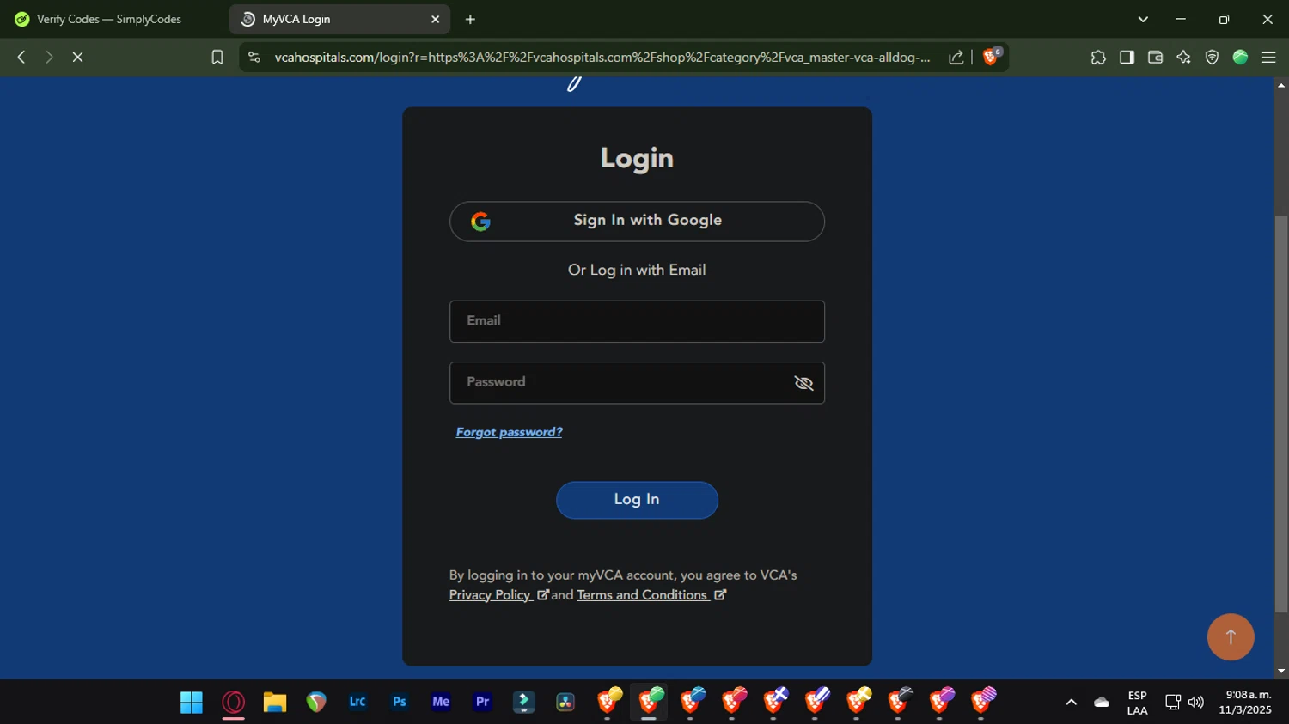Click the OneDrive cloud tray icon
The height and width of the screenshot is (724, 1289).
point(1102,703)
